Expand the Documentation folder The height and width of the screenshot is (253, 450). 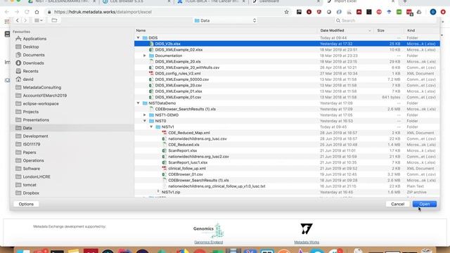pyautogui.click(x=145, y=56)
